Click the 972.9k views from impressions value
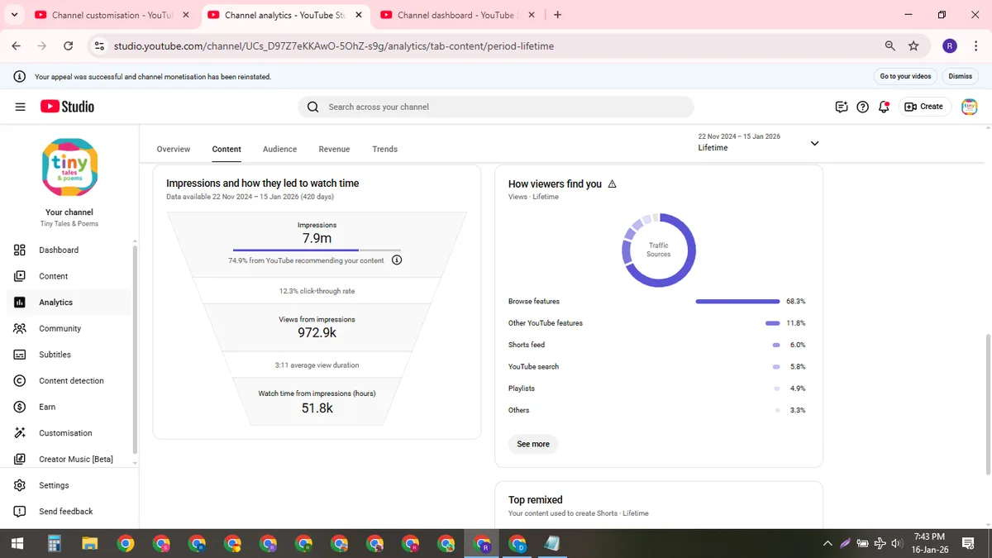Viewport: 992px width, 558px height. click(x=317, y=333)
